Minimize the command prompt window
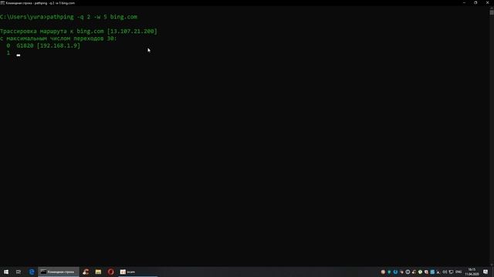The image size is (494, 277). tap(464, 3)
